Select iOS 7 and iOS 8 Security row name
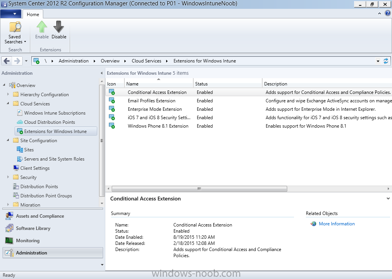Viewport: 392px width, 279px height. pos(159,117)
